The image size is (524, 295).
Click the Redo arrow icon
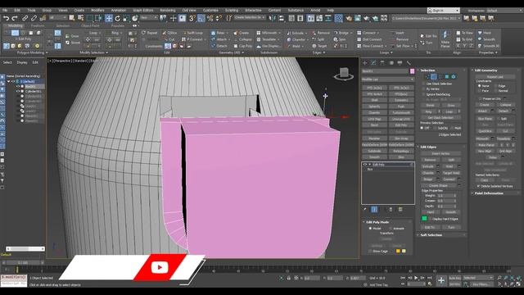point(14,18)
